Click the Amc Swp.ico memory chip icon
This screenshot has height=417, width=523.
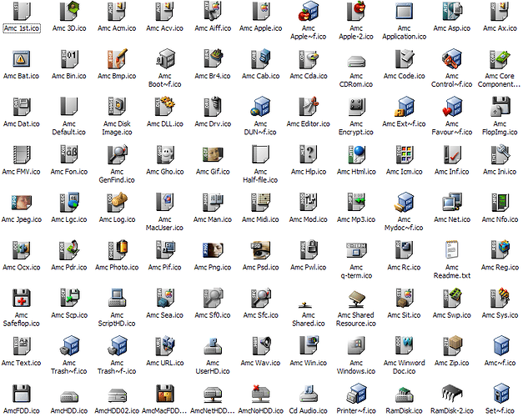pos(452,299)
